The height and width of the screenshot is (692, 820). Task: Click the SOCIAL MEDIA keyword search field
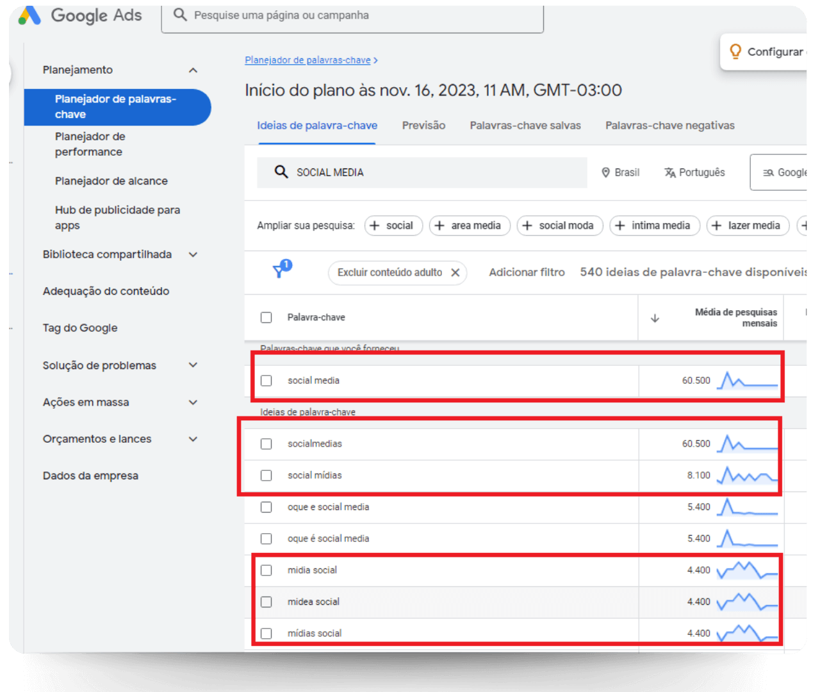pyautogui.click(x=436, y=172)
